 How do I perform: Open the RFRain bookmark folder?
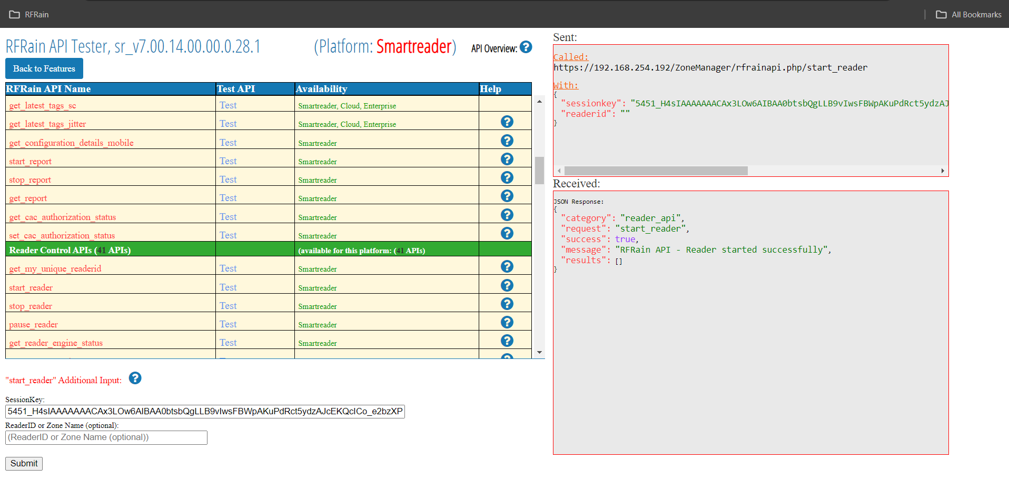pyautogui.click(x=29, y=15)
